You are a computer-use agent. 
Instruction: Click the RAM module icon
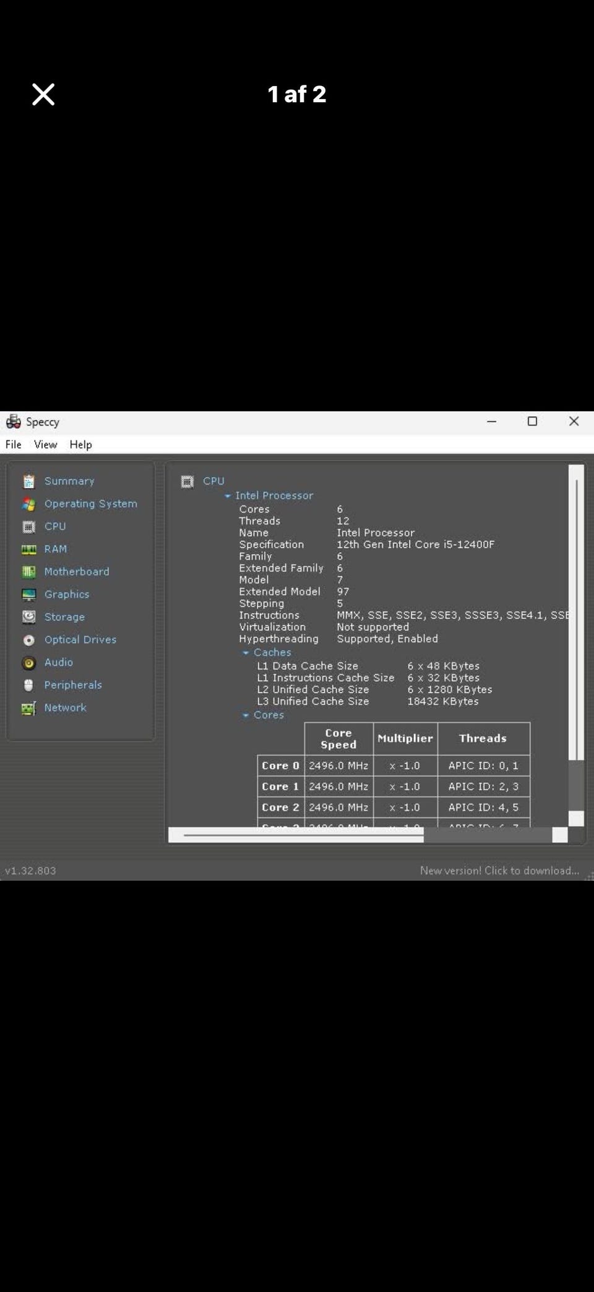click(x=28, y=549)
